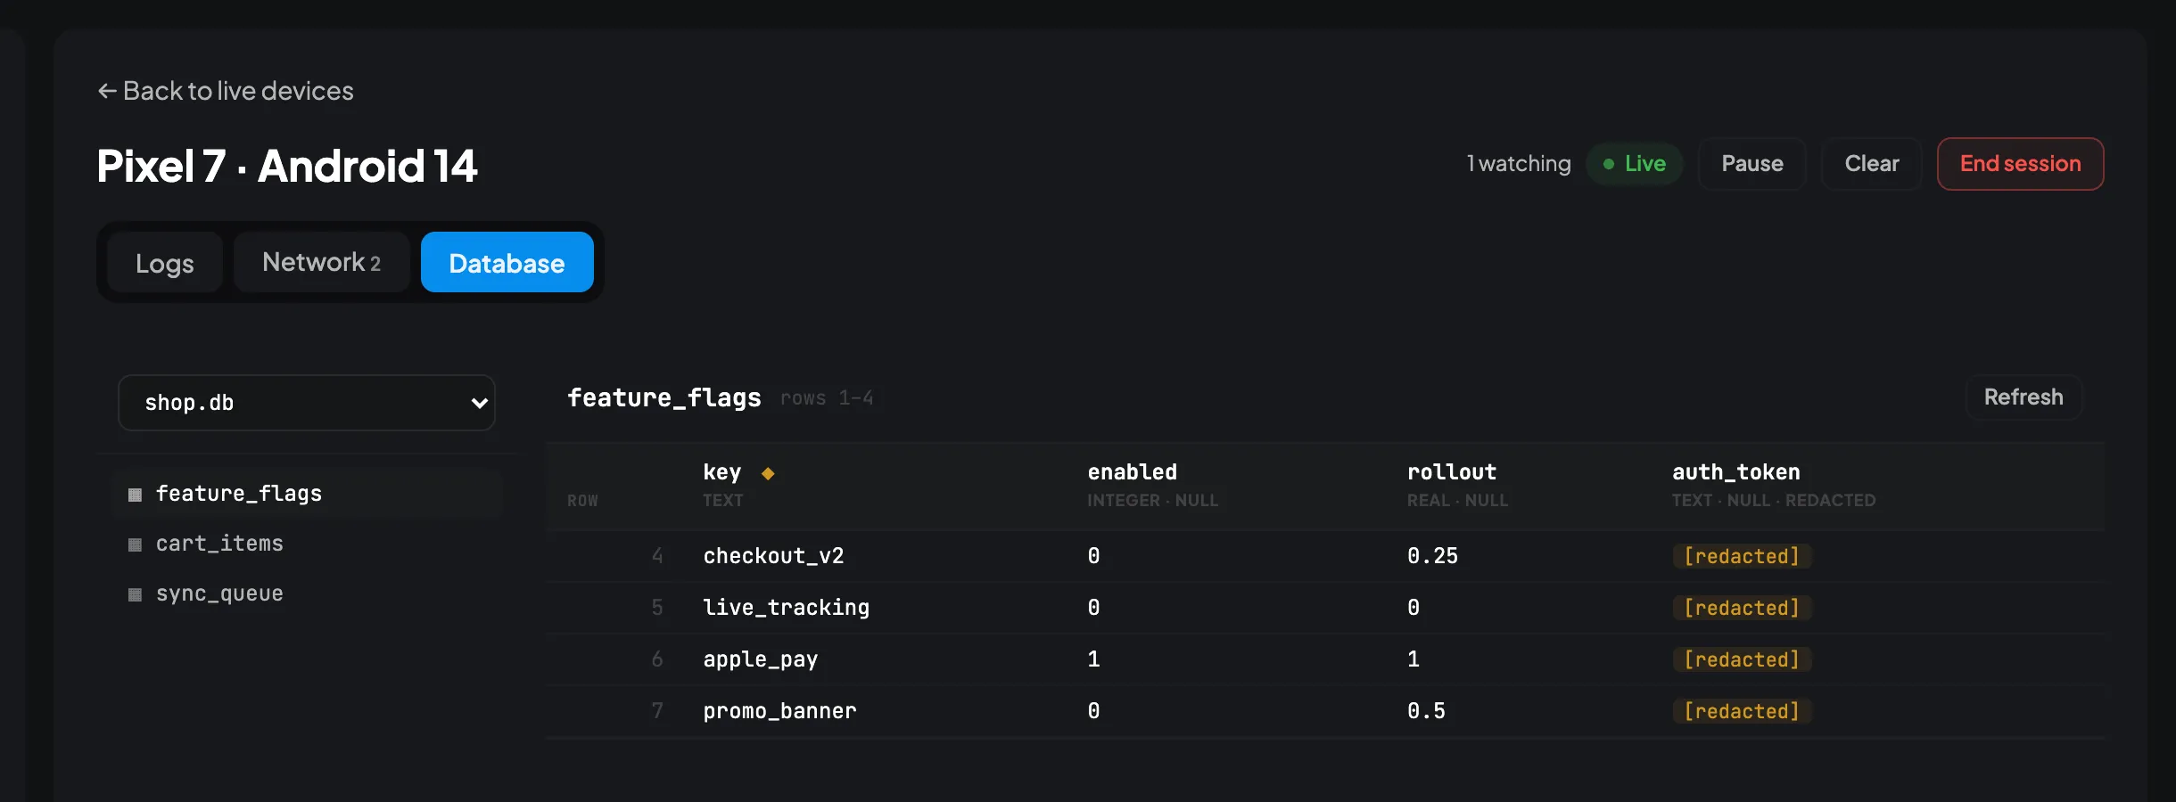Screen dimensions: 2176x802
Task: Click the feature_flags table heading
Action: pyautogui.click(x=664, y=397)
